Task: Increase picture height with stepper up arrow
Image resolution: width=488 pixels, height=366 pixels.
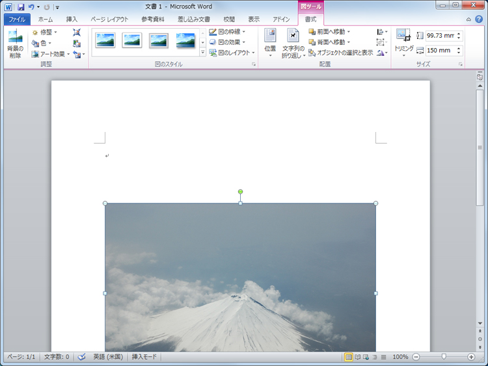Action: tap(459, 34)
